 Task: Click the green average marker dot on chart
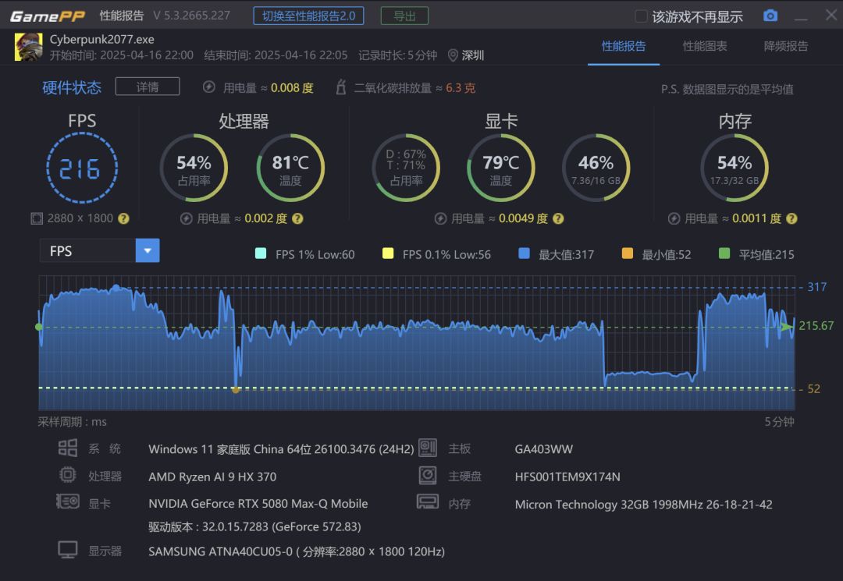39,327
